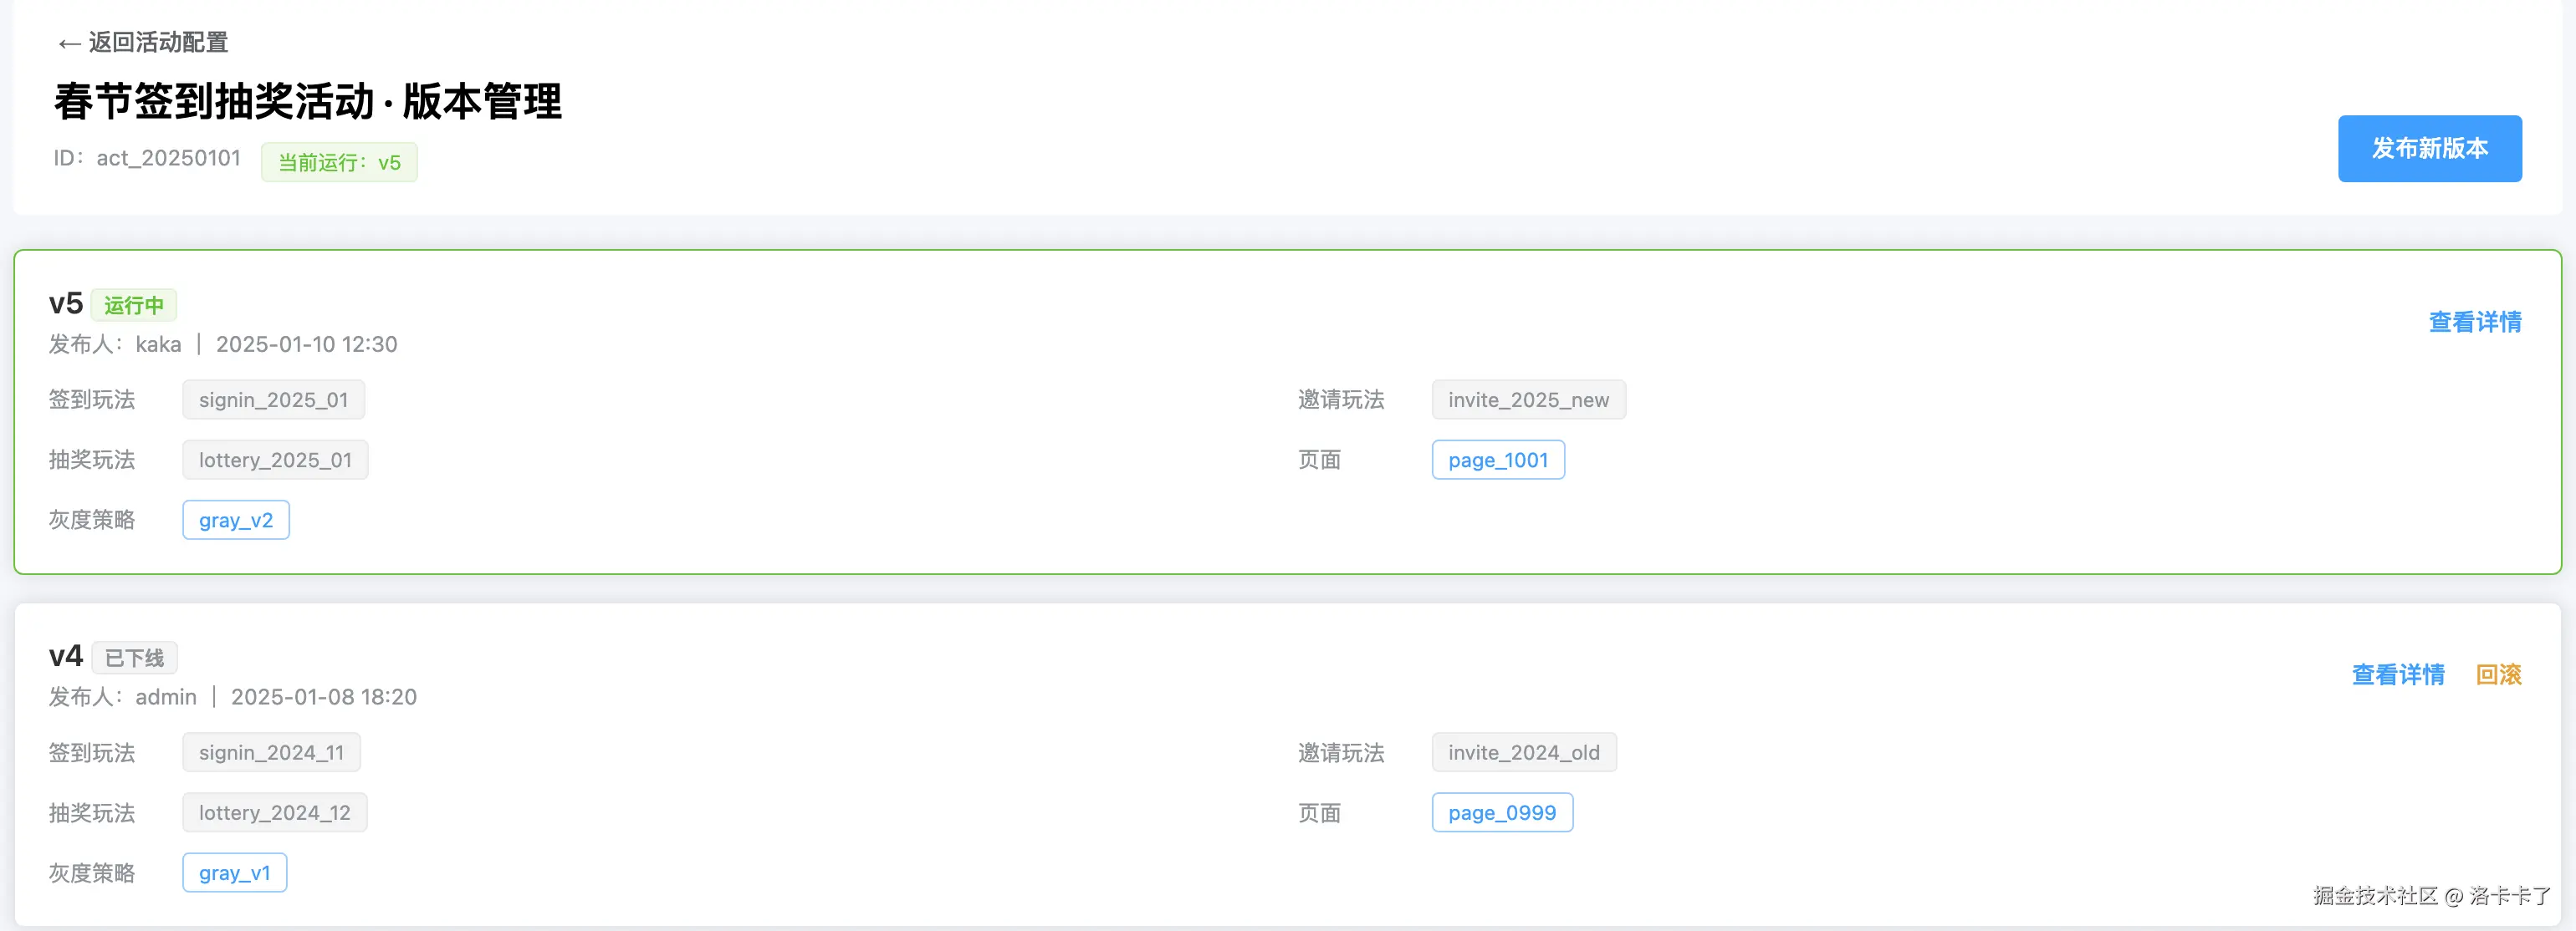Select the lottery_2025_01 tag
This screenshot has height=931, width=2576.
pos(275,460)
